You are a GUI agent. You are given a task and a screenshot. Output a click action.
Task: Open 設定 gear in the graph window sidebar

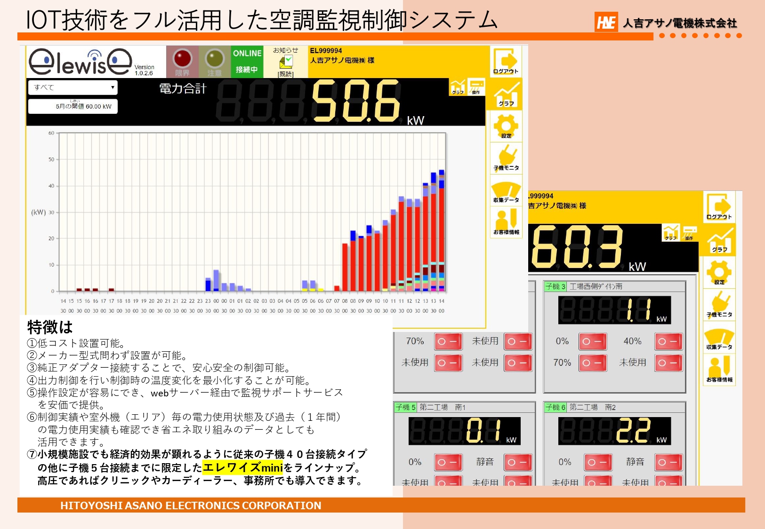pyautogui.click(x=506, y=126)
